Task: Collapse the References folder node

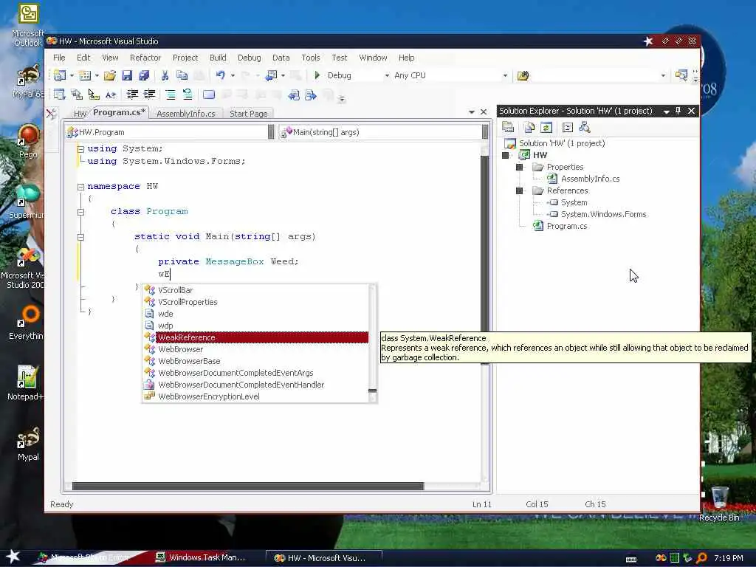Action: pyautogui.click(x=519, y=191)
